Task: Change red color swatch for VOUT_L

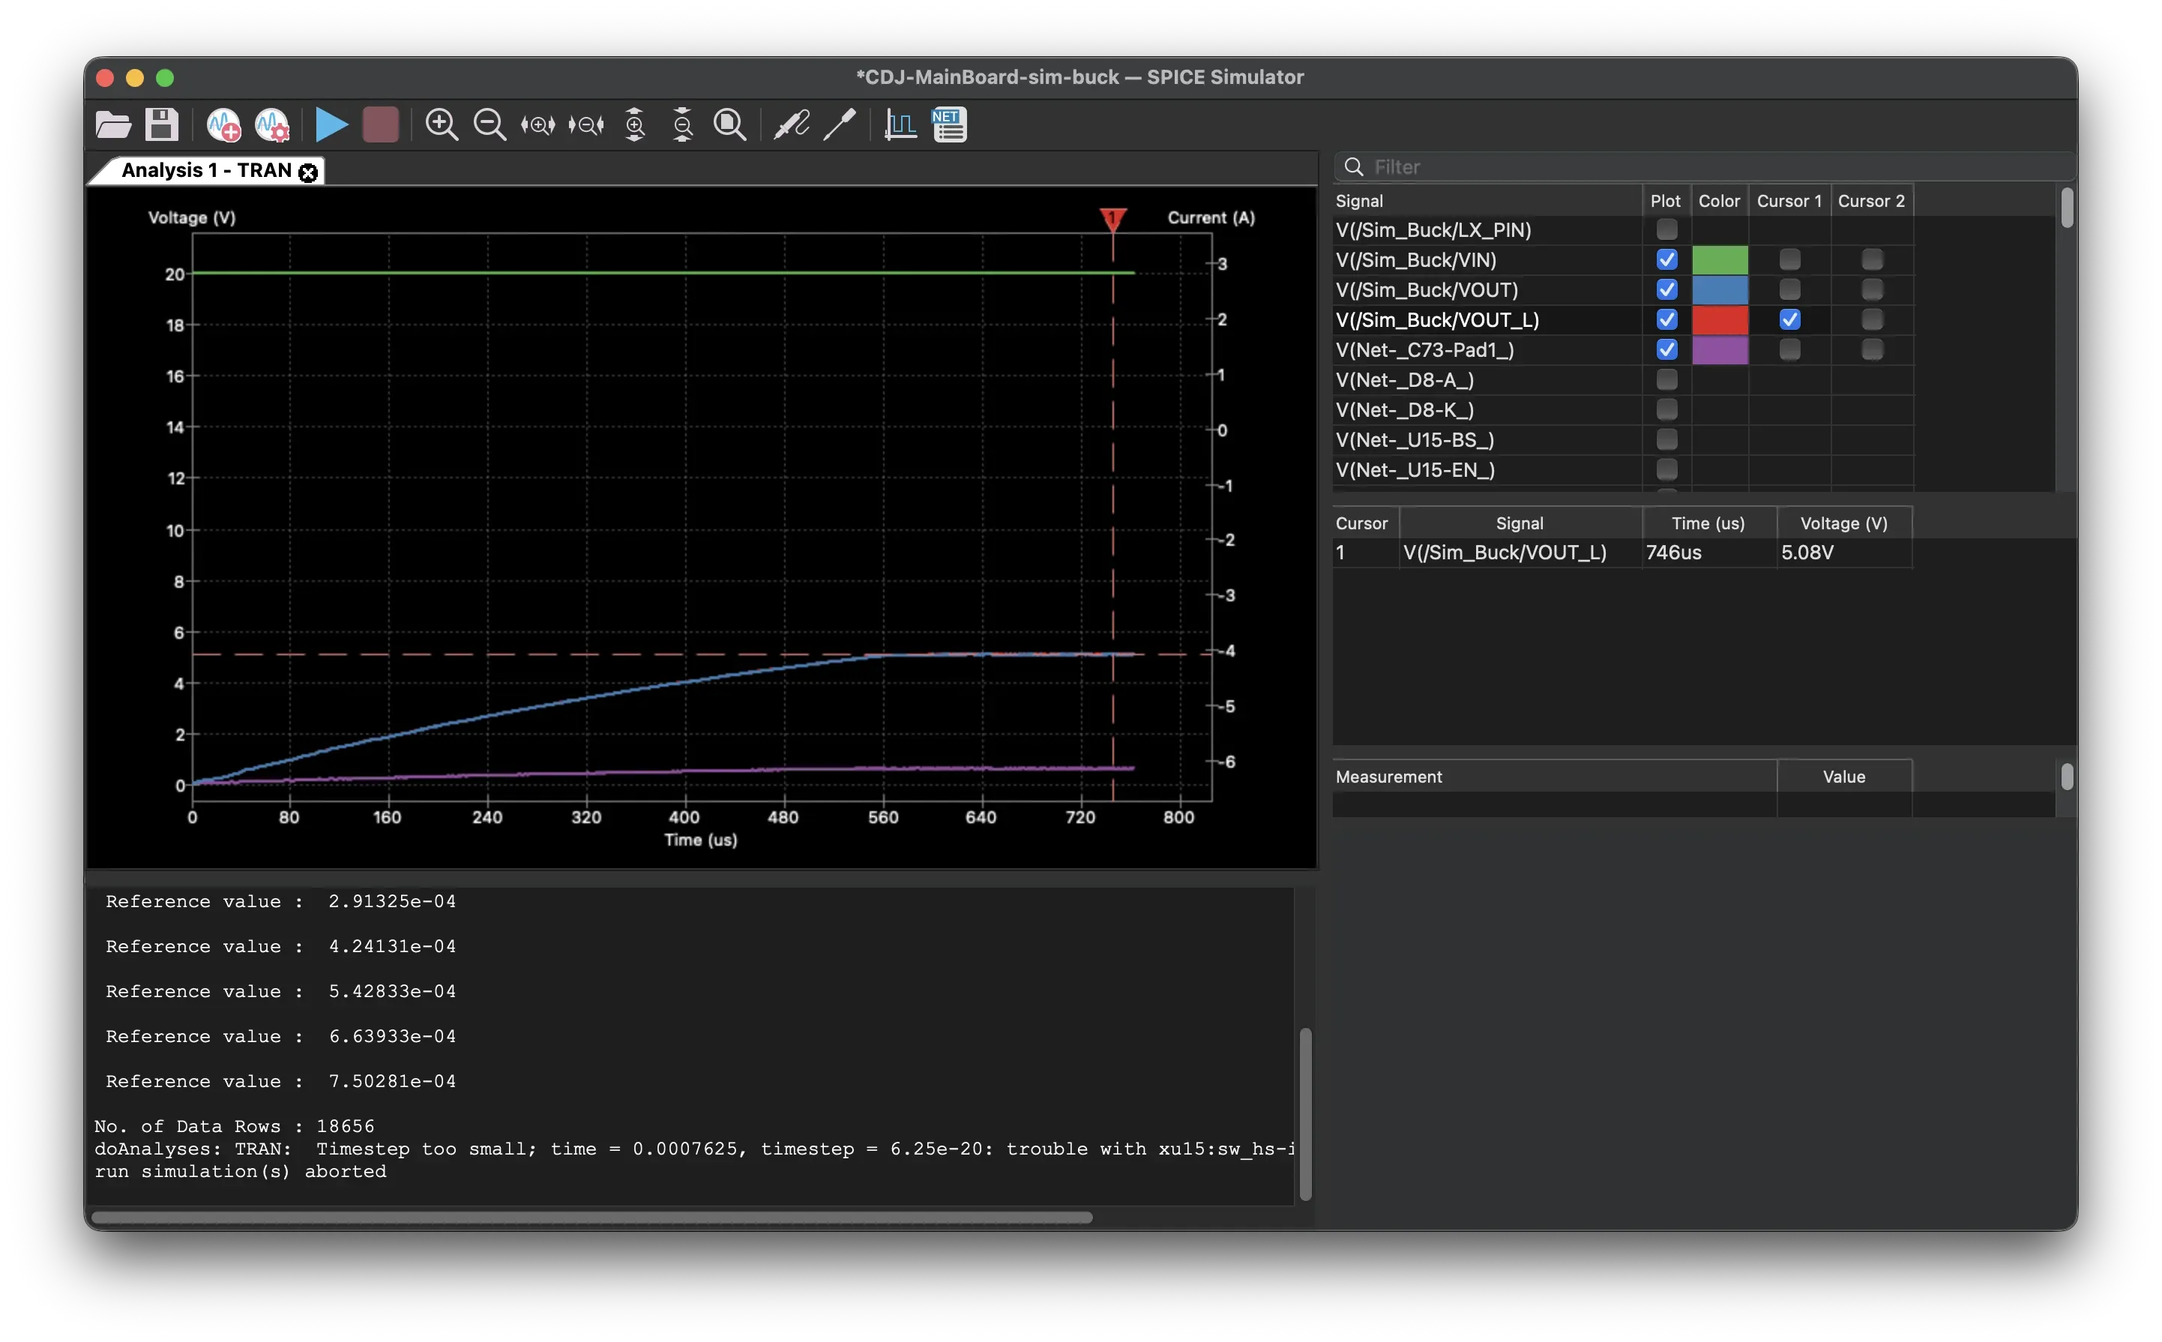Action: coord(1719,320)
